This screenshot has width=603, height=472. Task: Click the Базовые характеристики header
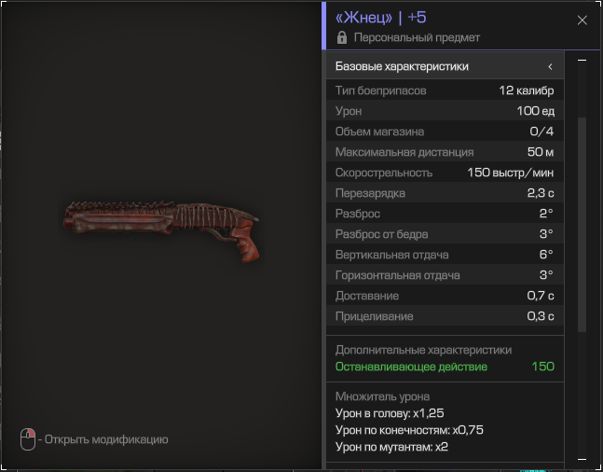pyautogui.click(x=445, y=66)
